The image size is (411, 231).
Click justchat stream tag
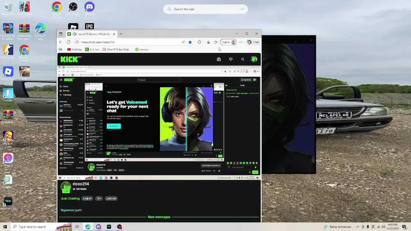click(111, 198)
